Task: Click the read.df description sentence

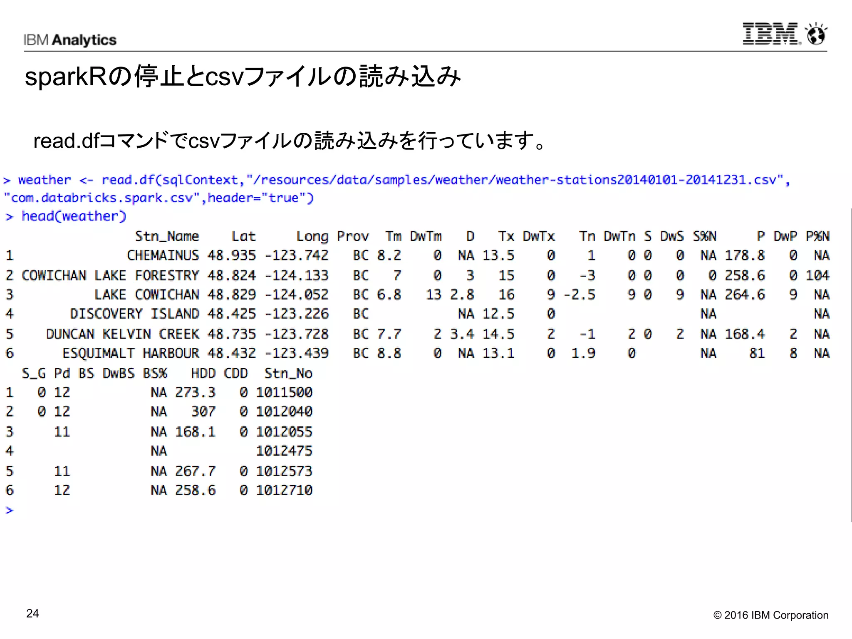Action: pyautogui.click(x=290, y=141)
